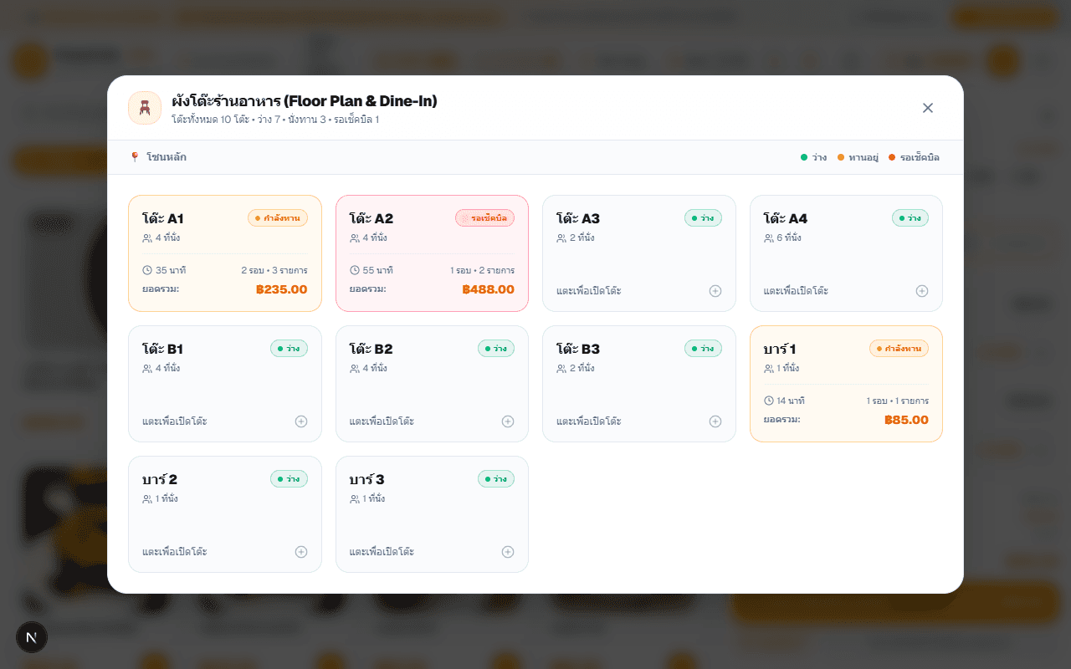Click the seats icon on โต๊ะ A4

769,238
